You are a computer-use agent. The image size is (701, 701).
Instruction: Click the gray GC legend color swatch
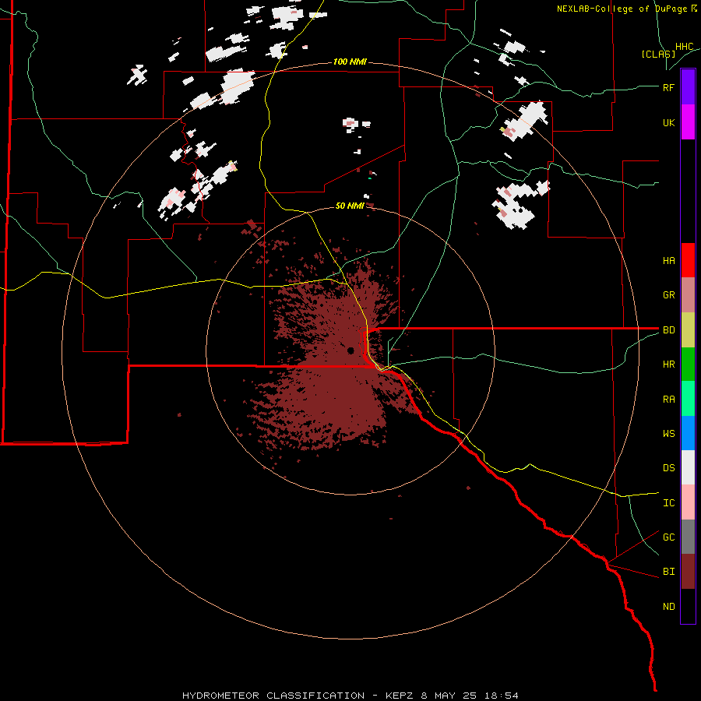[x=688, y=537]
